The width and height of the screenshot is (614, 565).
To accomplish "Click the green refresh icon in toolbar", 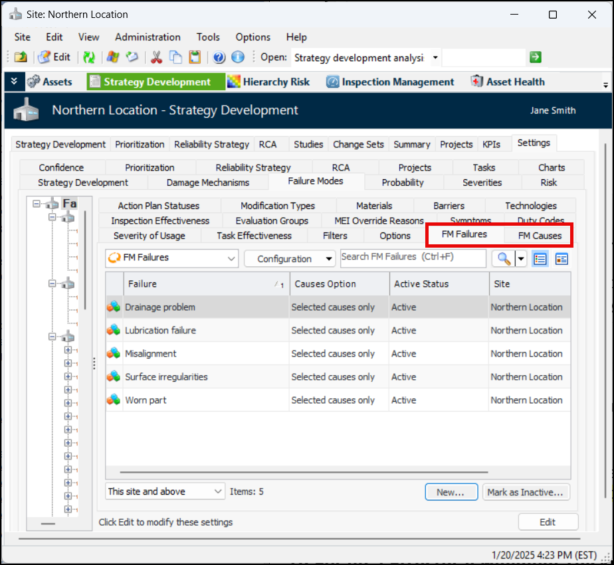I will pyautogui.click(x=88, y=58).
